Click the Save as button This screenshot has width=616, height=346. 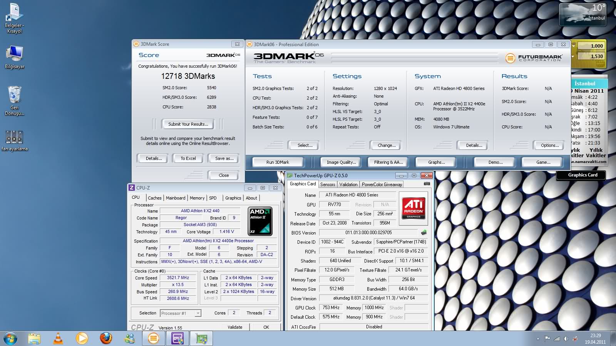pos(224,158)
